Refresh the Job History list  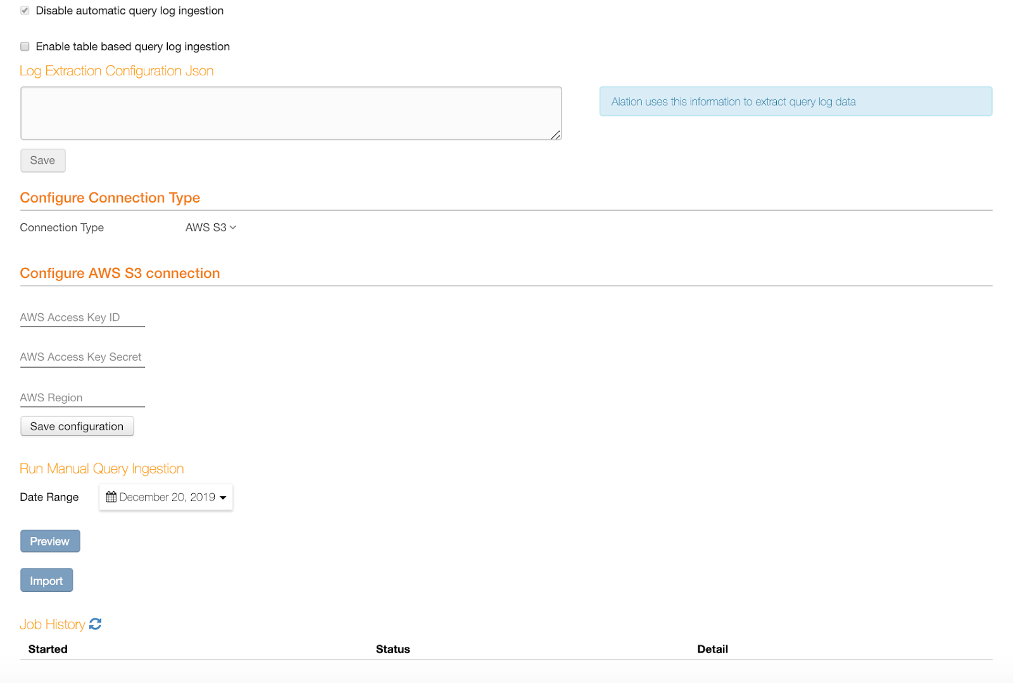point(96,624)
